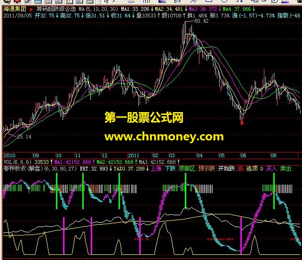This screenshot has height=260, width=302.
Task: Click the magenta 上涨 legend label
Action: tap(156, 169)
